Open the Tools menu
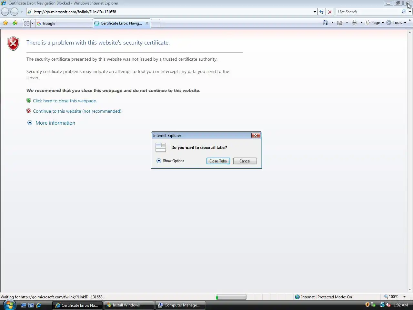Viewport: 413px width, 310px height. tap(397, 23)
